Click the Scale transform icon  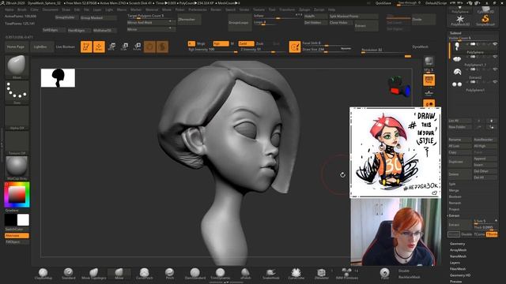tap(125, 47)
